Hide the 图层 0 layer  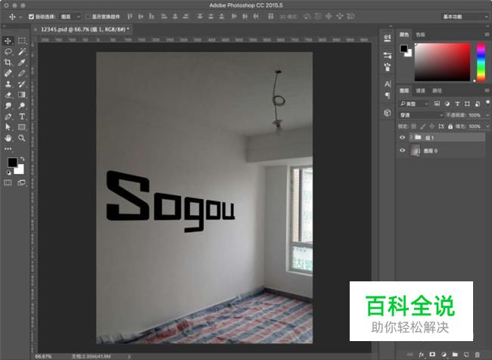point(402,151)
